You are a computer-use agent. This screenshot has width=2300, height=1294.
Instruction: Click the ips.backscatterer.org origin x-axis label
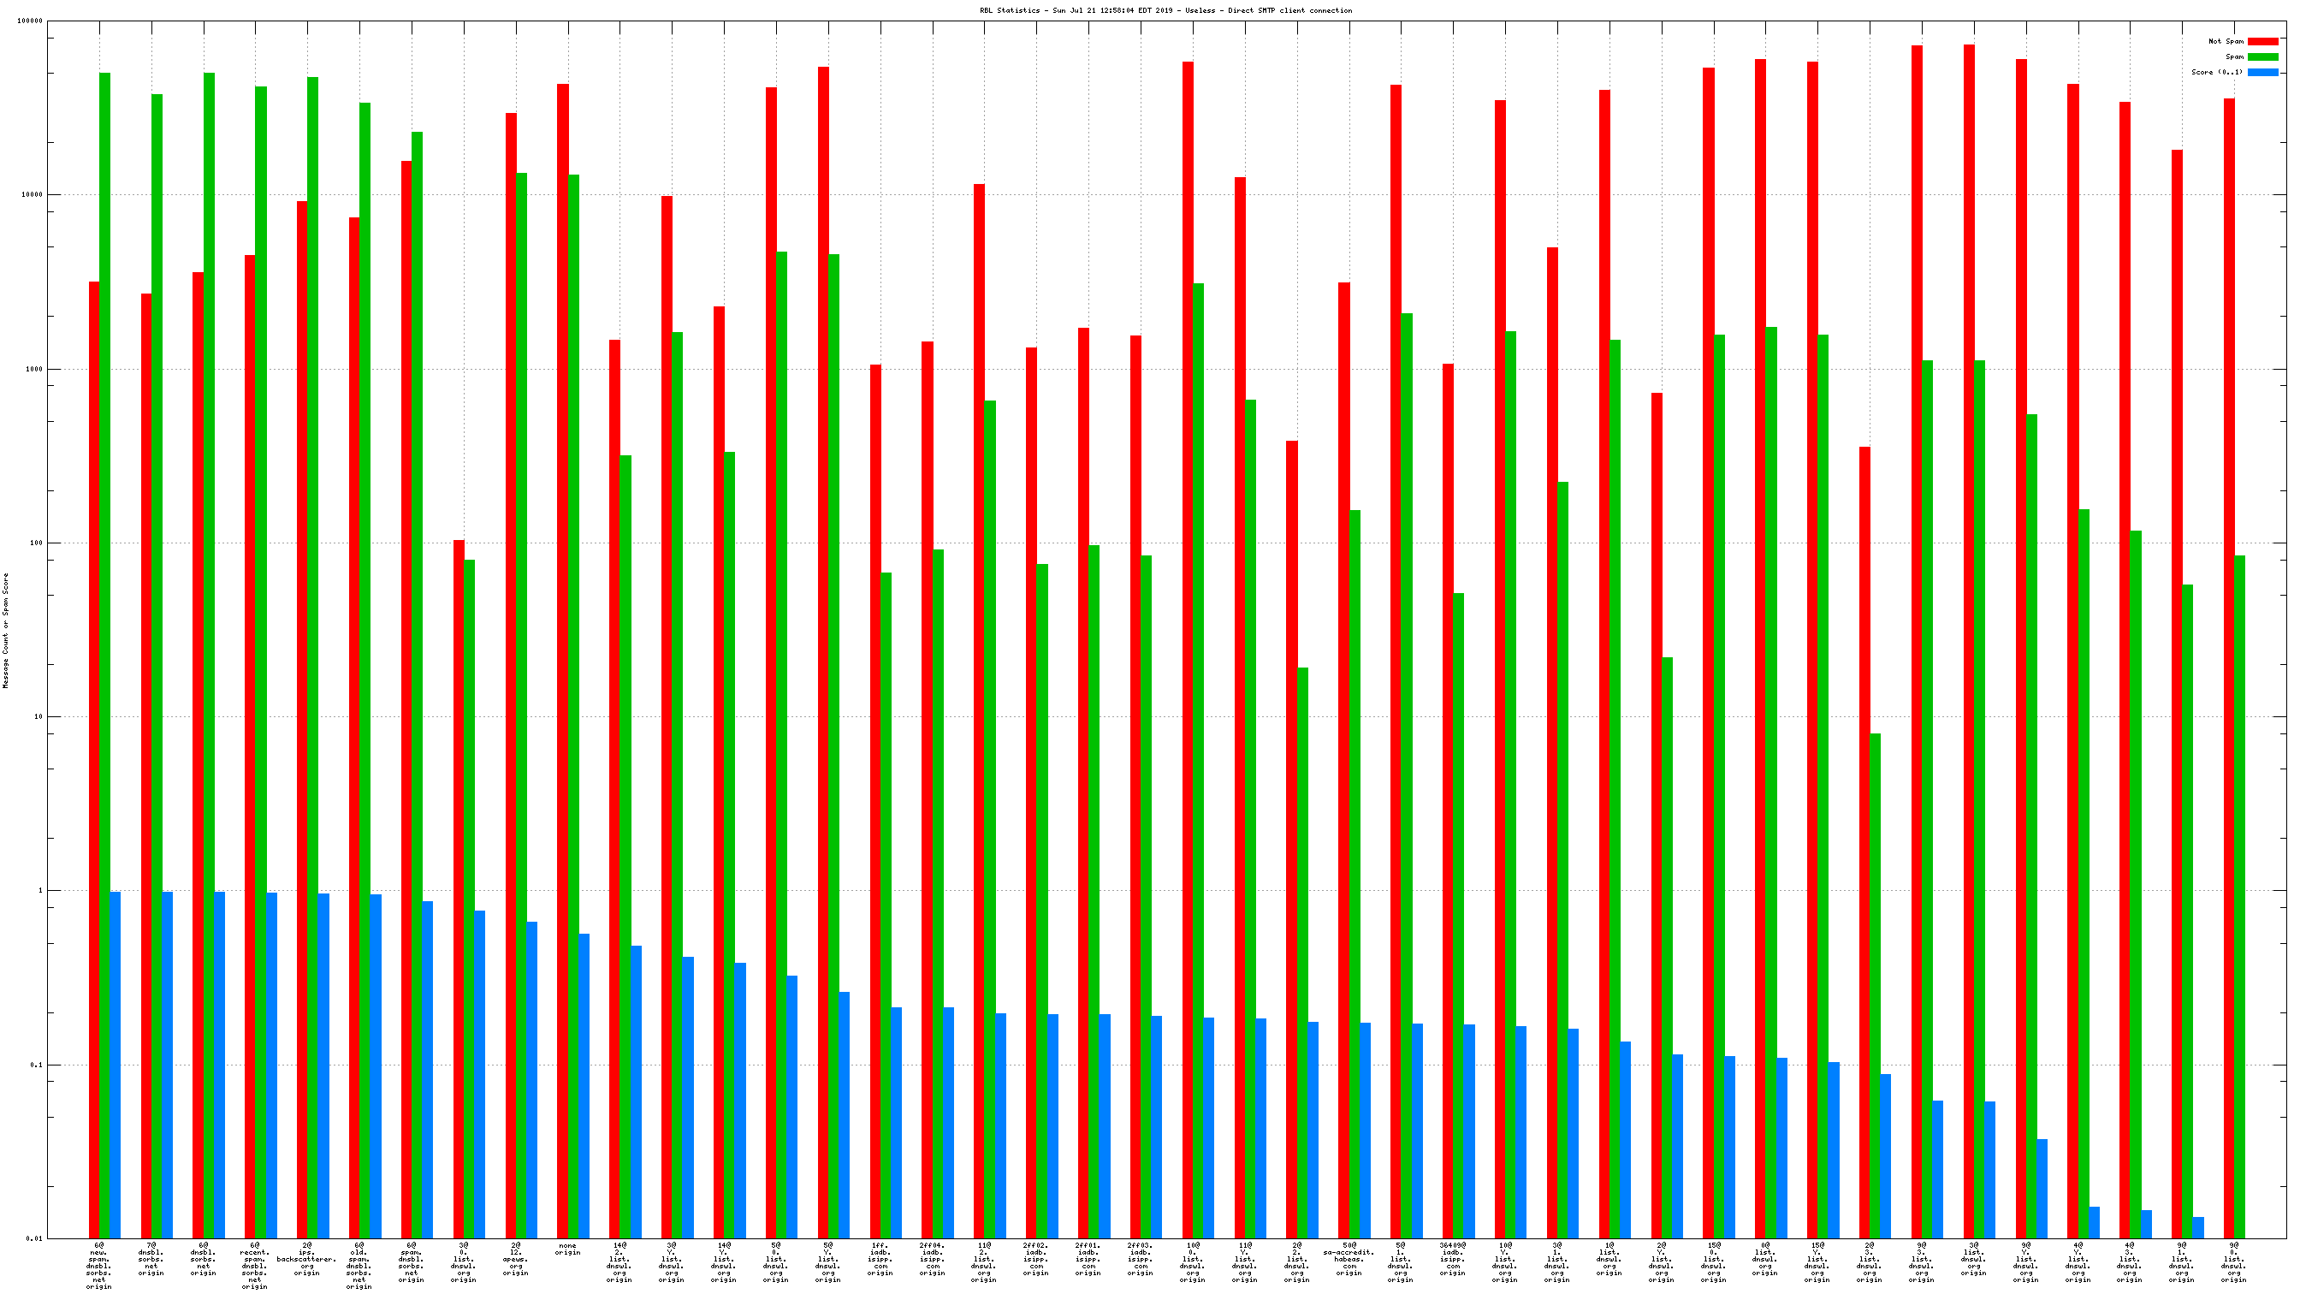pyautogui.click(x=306, y=1259)
